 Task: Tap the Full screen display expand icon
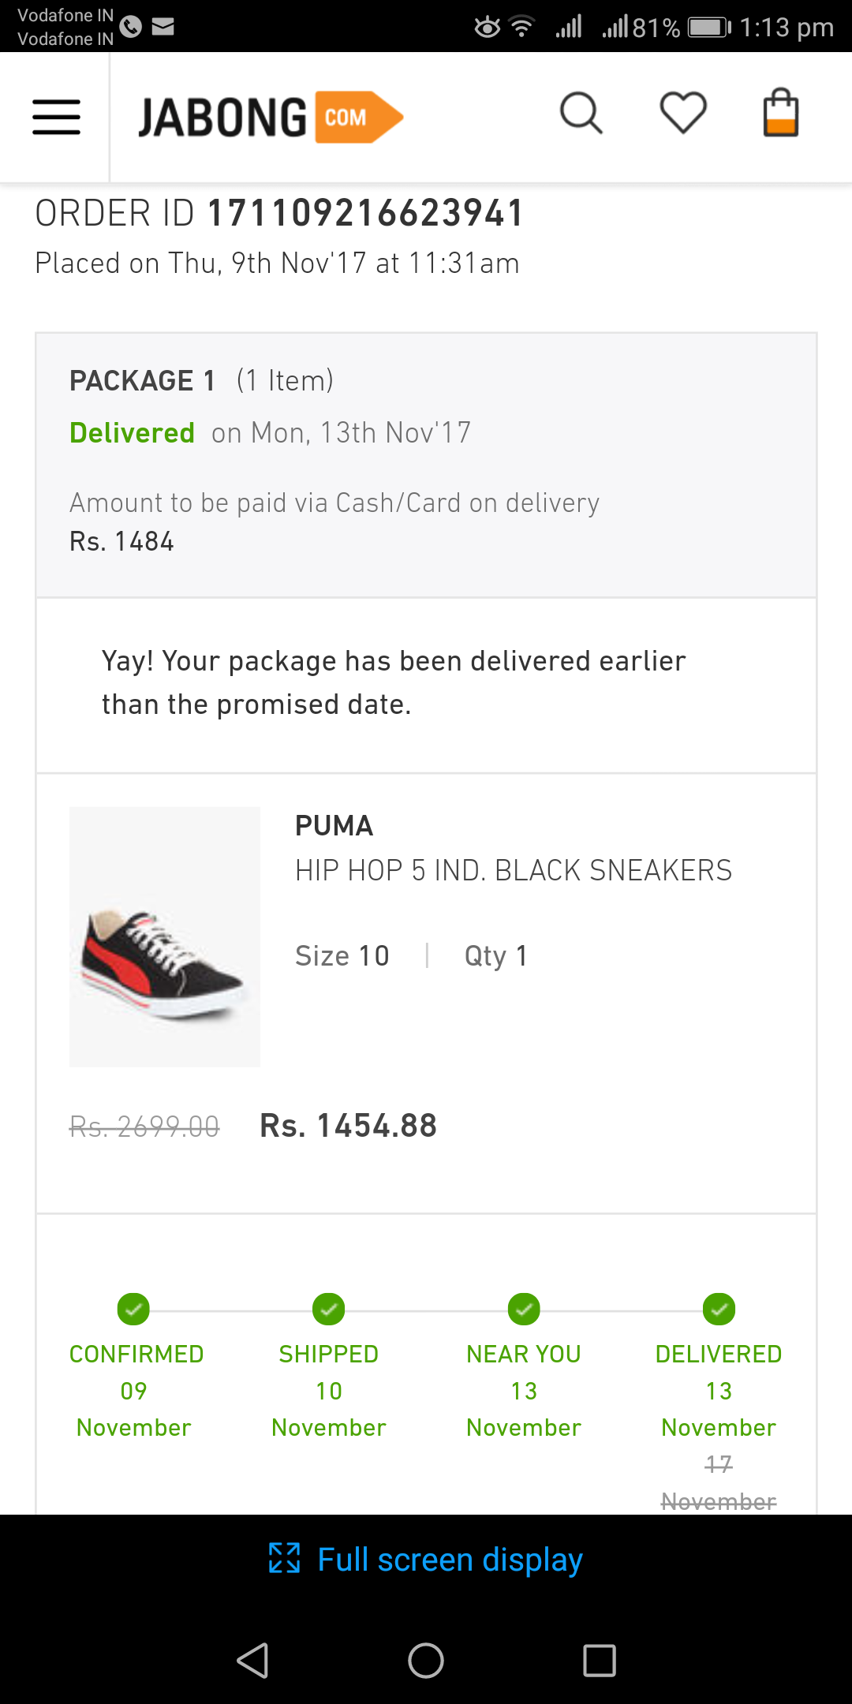pos(284,1558)
